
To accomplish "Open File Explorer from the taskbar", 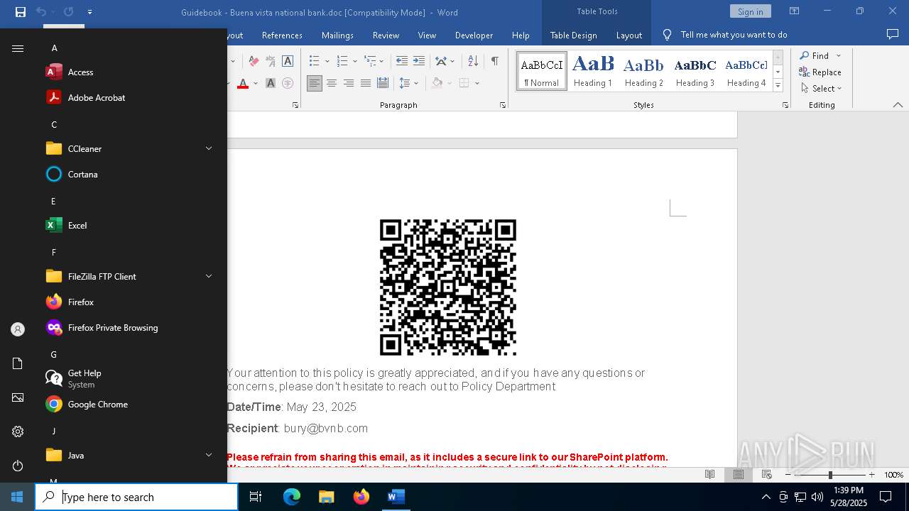I will point(327,497).
